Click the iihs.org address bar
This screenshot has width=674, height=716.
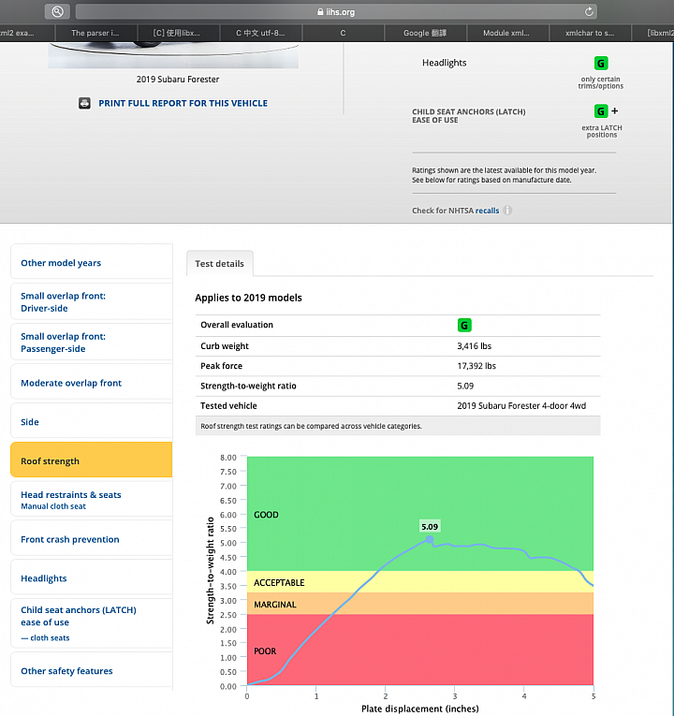click(336, 12)
